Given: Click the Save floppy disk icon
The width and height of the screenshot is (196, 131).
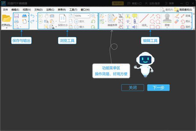Looking at the screenshot, I should click(16, 16).
